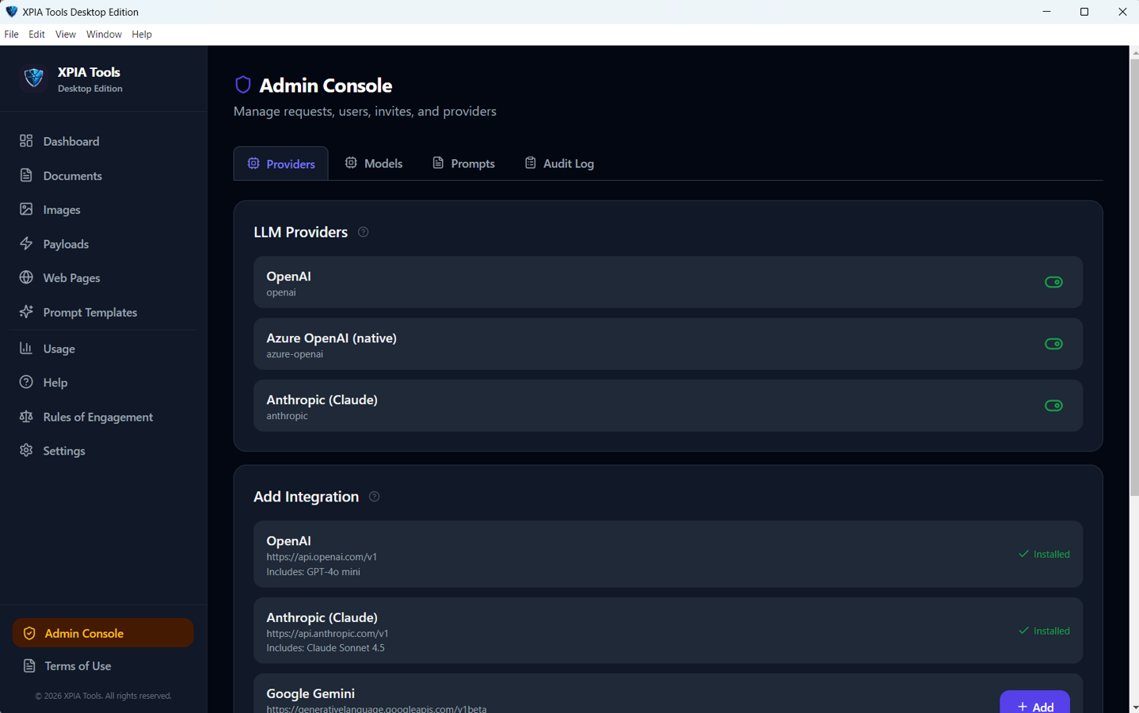This screenshot has width=1139, height=713.
Task: Go to Documents in the sidebar
Action: coord(103,175)
